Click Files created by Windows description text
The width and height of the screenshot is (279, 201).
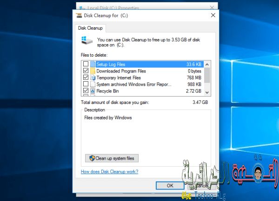coord(108,118)
